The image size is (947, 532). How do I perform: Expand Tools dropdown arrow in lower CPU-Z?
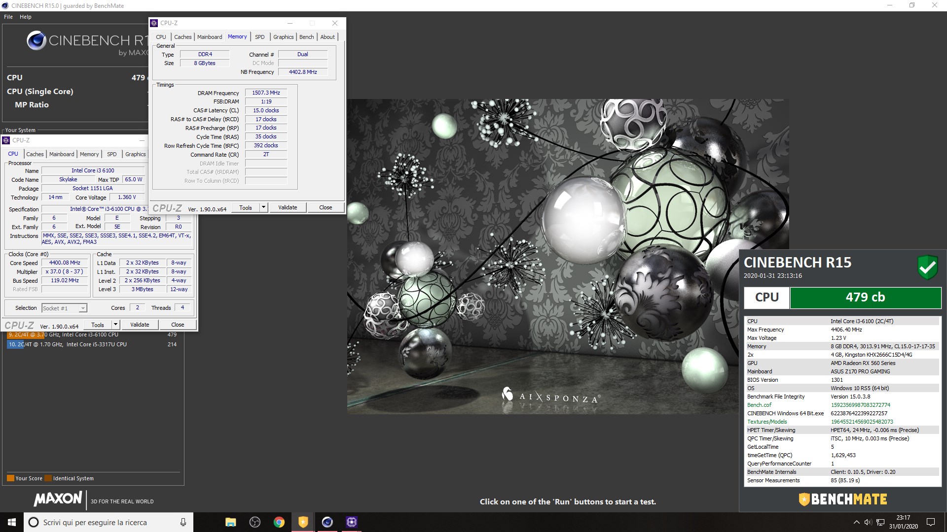[115, 325]
